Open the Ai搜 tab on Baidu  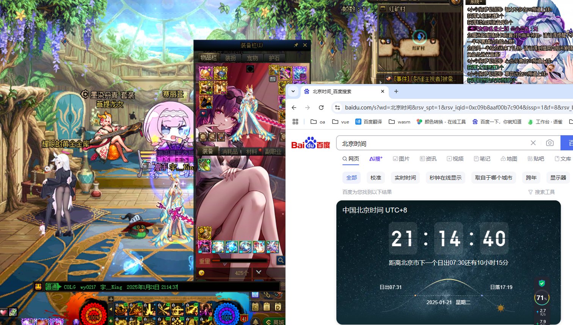click(376, 159)
